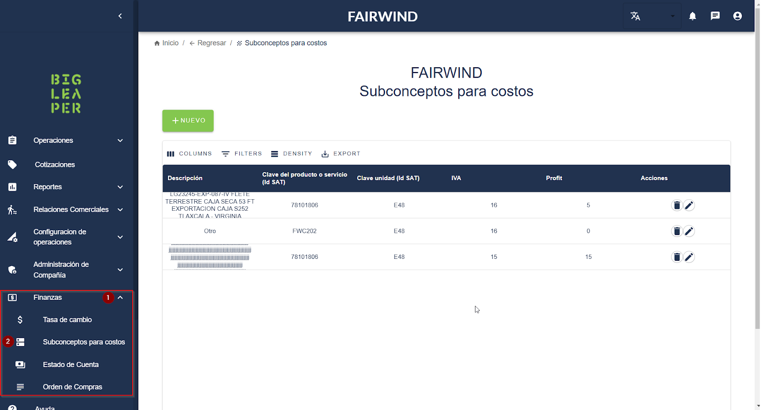The width and height of the screenshot is (763, 410).
Task: Open the user account profile icon
Action: [x=737, y=16]
